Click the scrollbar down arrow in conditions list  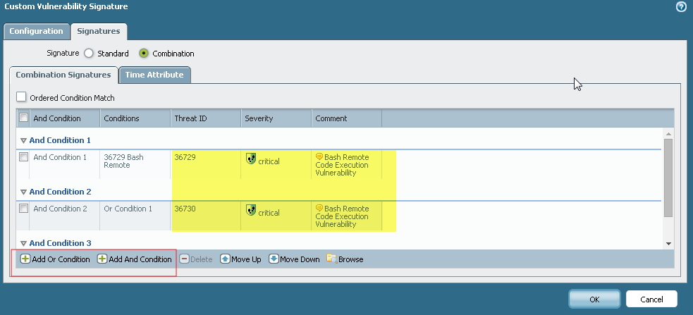coord(668,243)
